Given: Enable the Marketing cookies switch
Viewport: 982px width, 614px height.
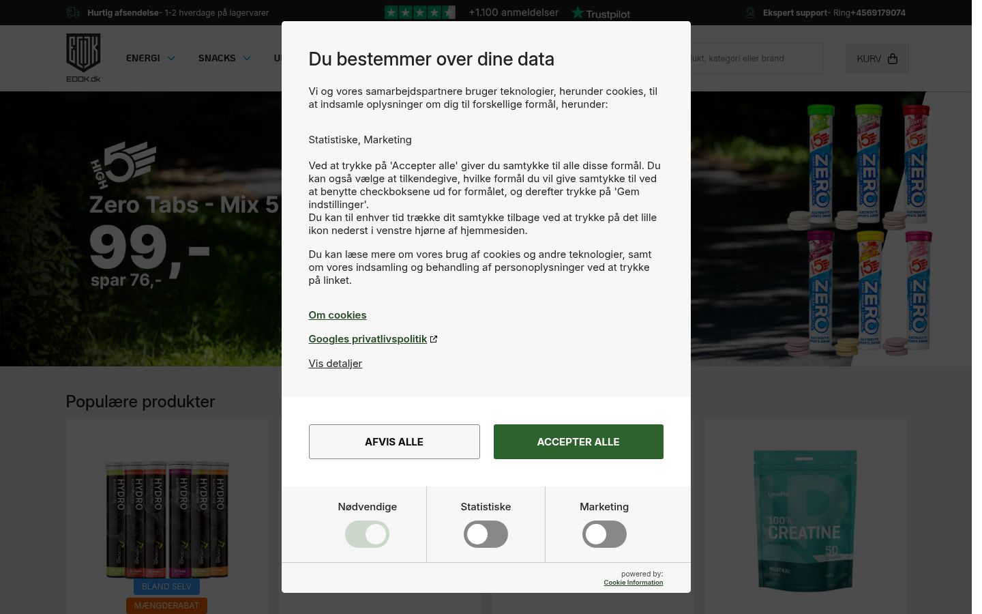Looking at the screenshot, I should (x=604, y=534).
